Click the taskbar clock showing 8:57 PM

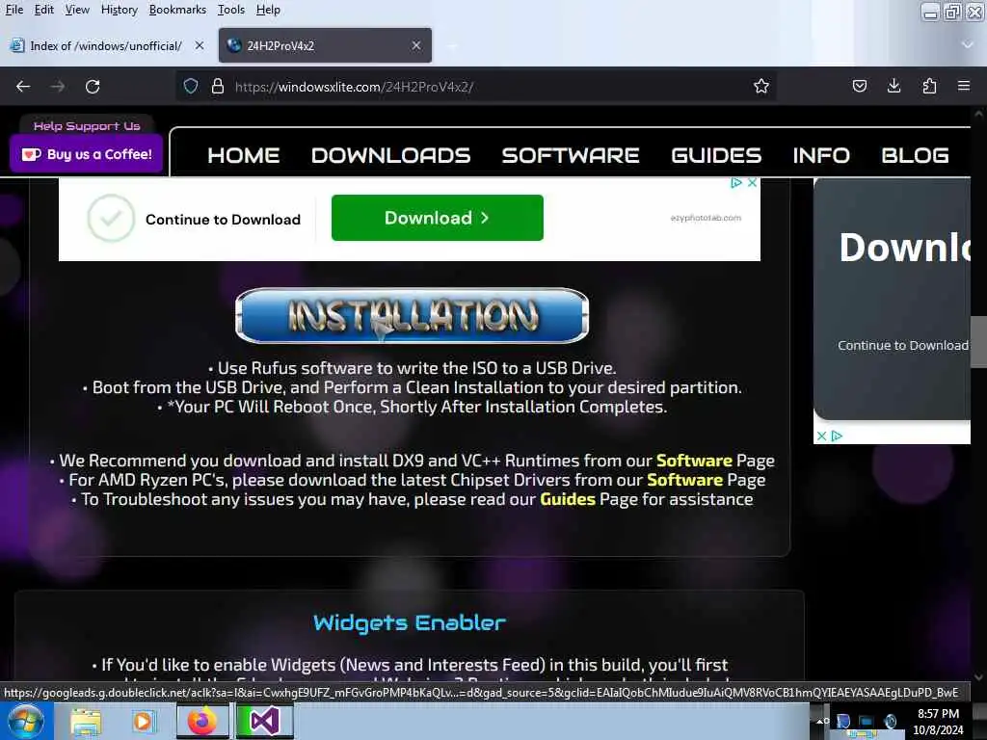(x=938, y=722)
